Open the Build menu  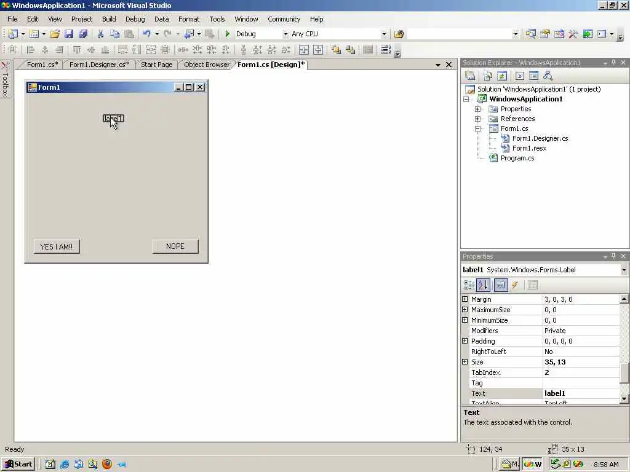[x=109, y=19]
